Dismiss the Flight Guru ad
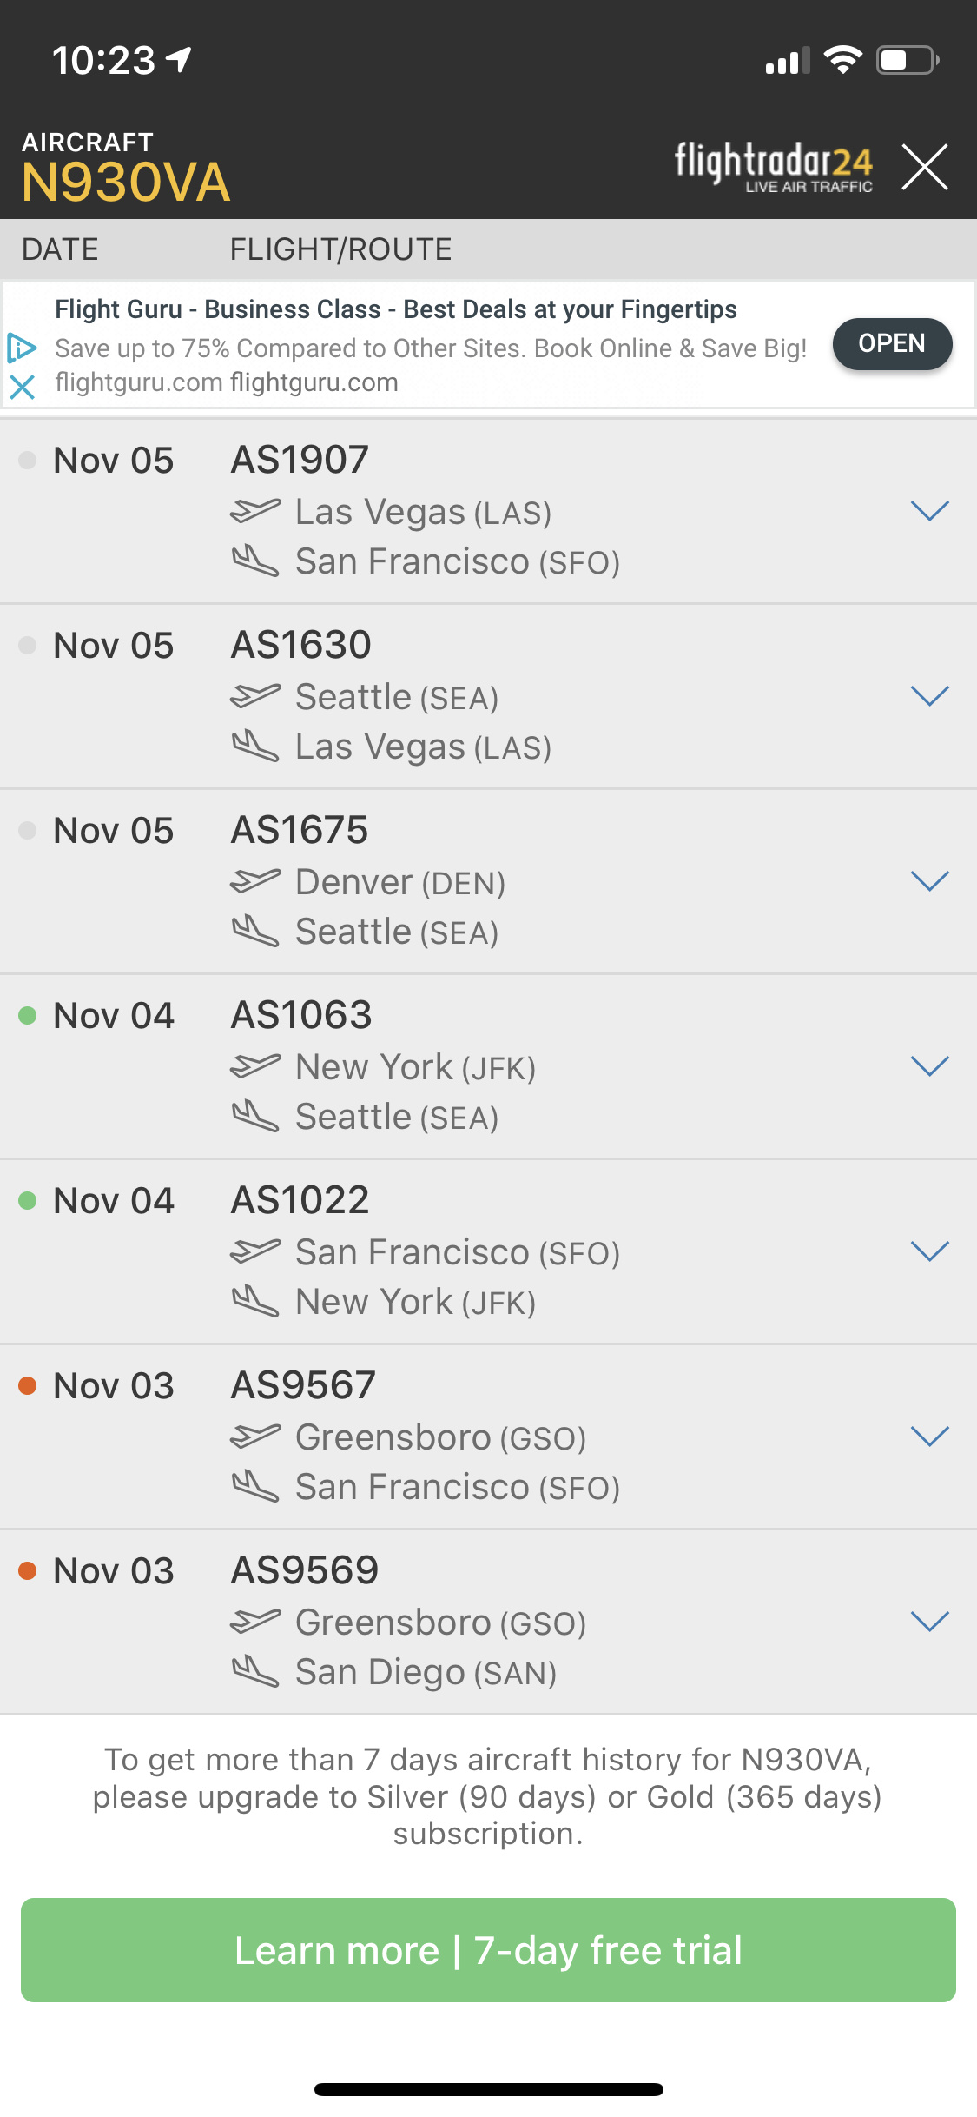 click(x=22, y=386)
